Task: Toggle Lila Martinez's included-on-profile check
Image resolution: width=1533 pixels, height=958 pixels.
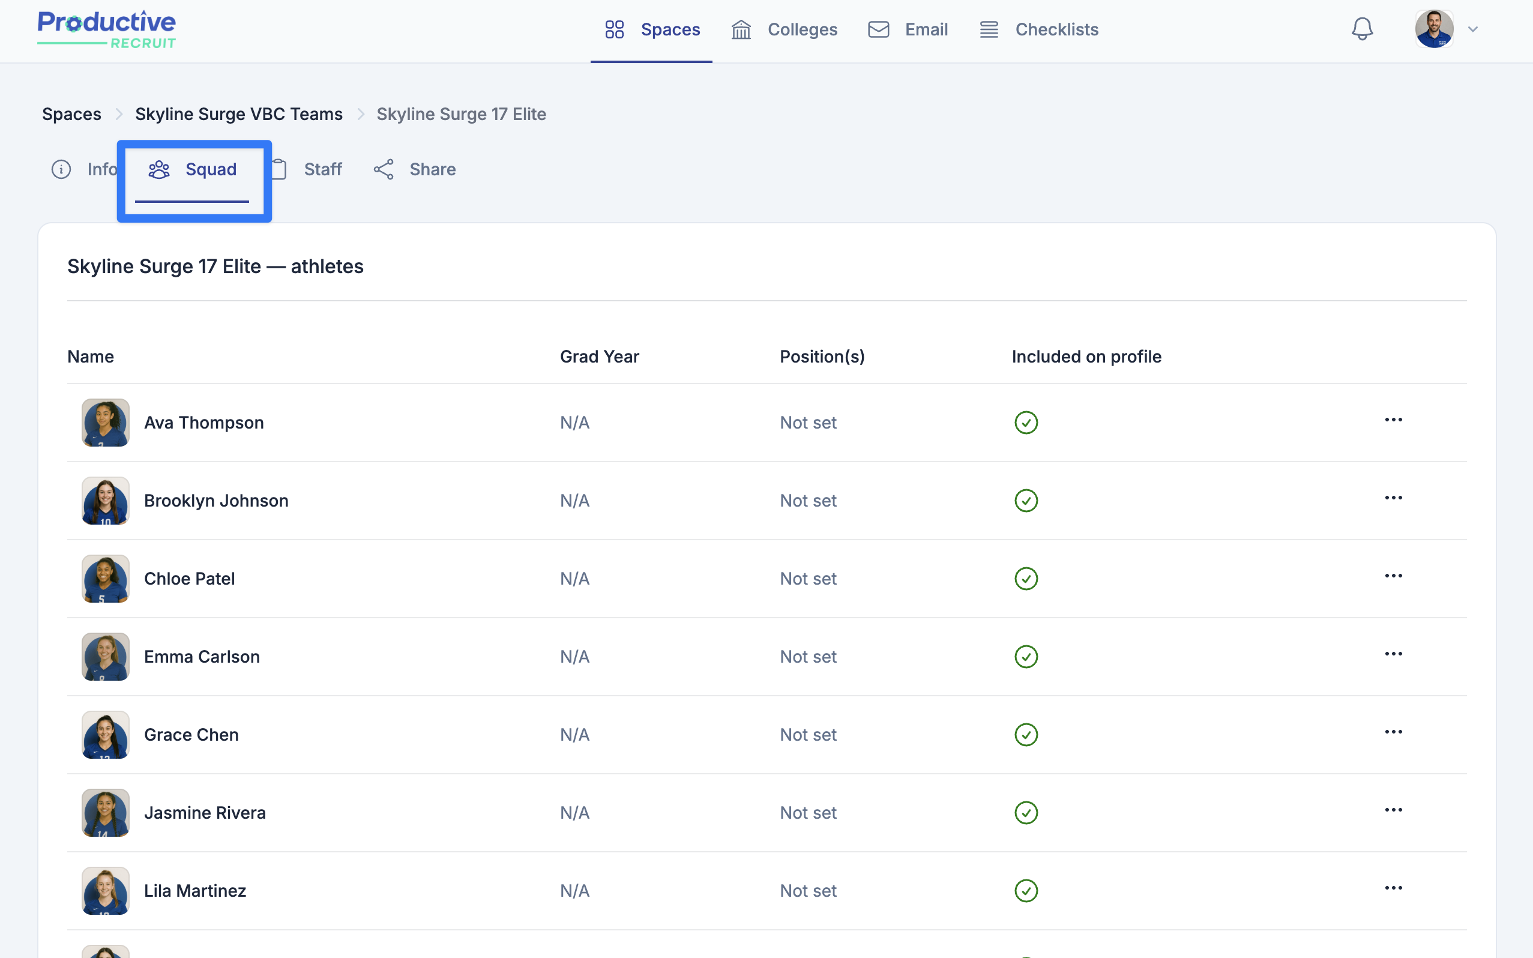Action: (x=1026, y=890)
